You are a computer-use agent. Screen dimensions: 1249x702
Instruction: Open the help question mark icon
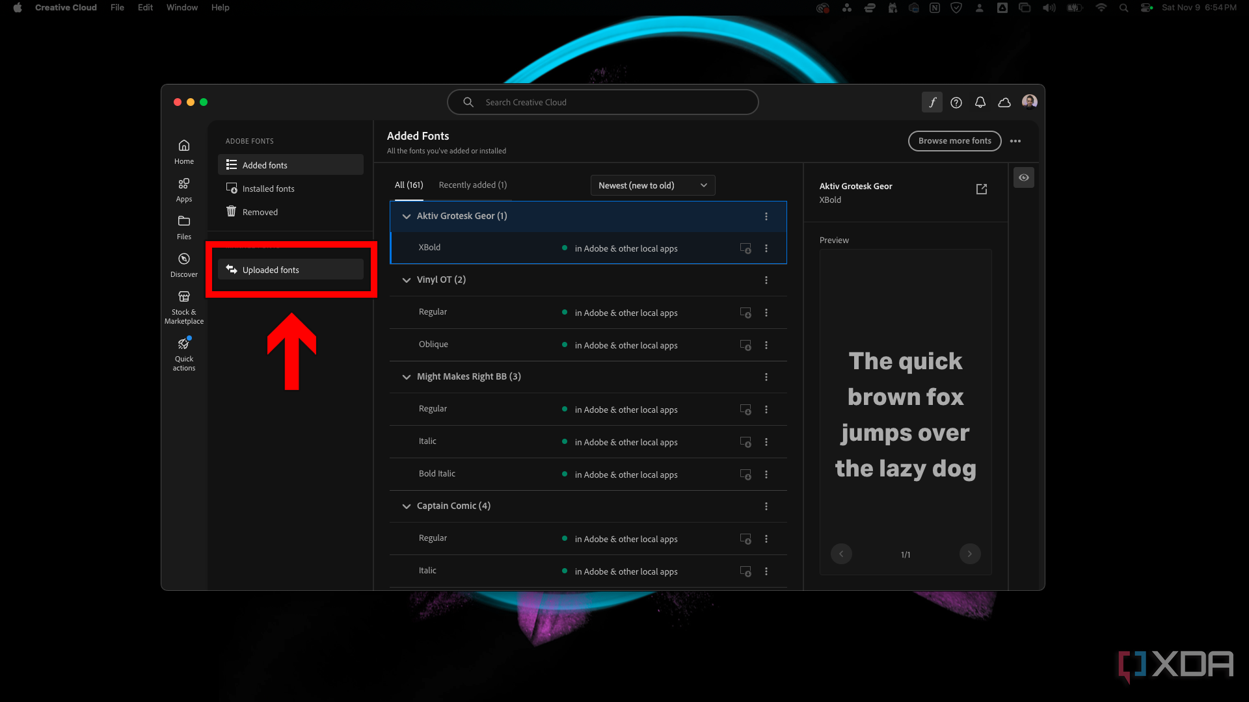point(956,102)
